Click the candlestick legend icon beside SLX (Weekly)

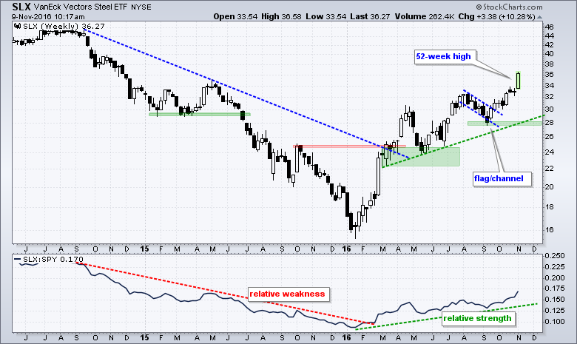coord(18,26)
